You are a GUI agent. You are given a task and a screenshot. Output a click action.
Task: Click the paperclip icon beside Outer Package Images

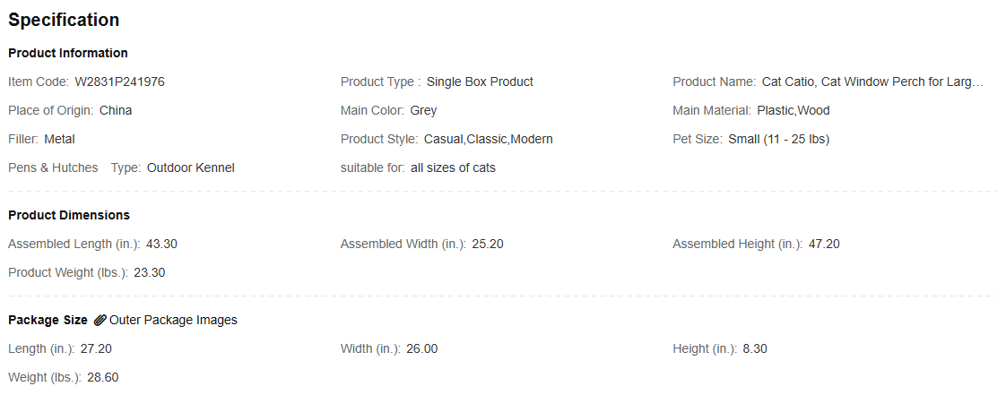coord(100,320)
